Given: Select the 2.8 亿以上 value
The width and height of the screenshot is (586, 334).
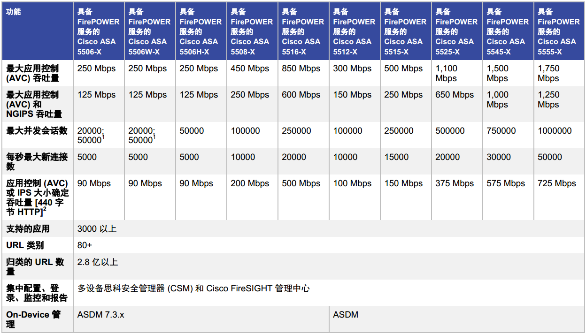Looking at the screenshot, I should coord(98,262).
